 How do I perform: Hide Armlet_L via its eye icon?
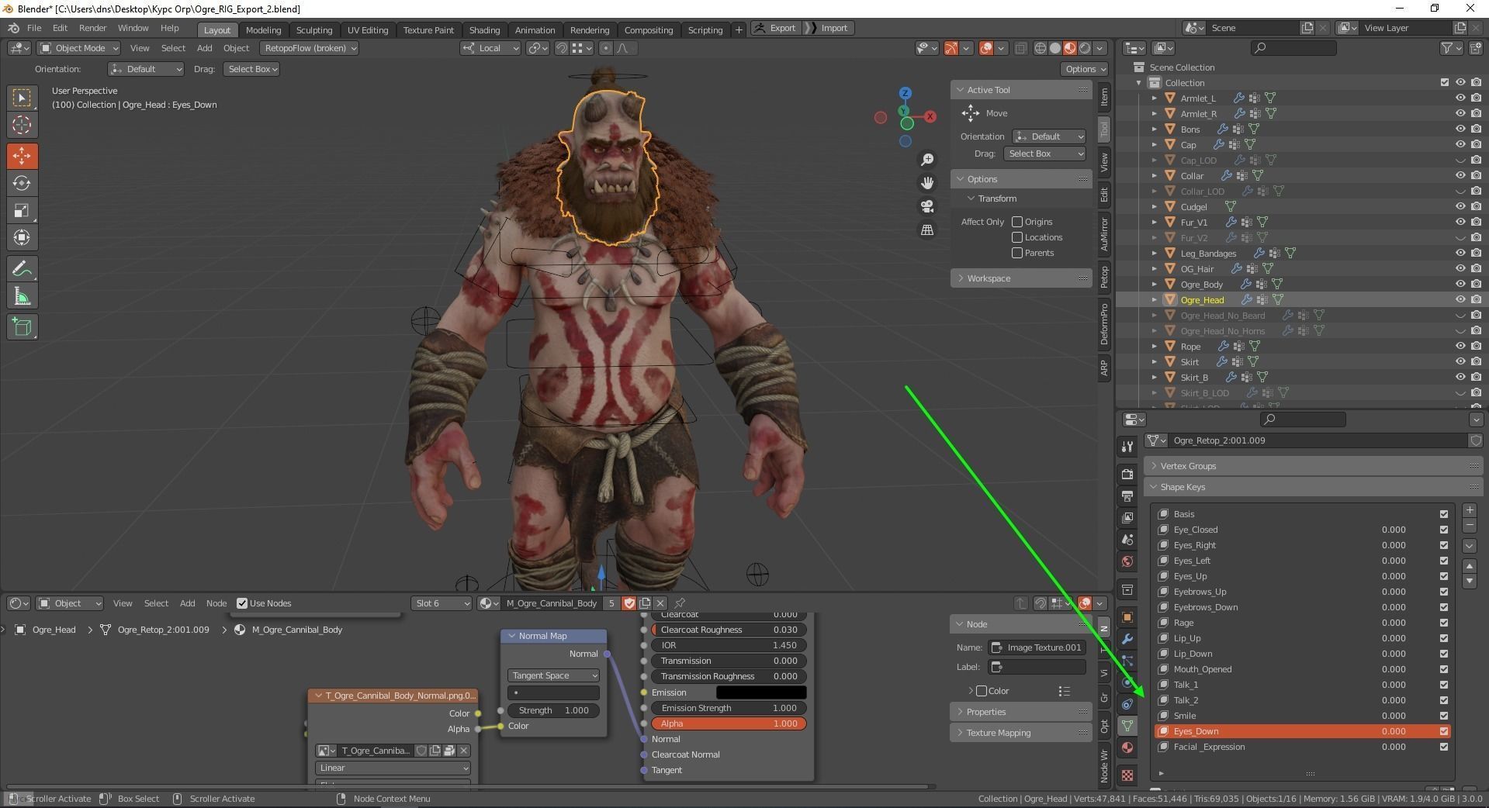coord(1460,98)
